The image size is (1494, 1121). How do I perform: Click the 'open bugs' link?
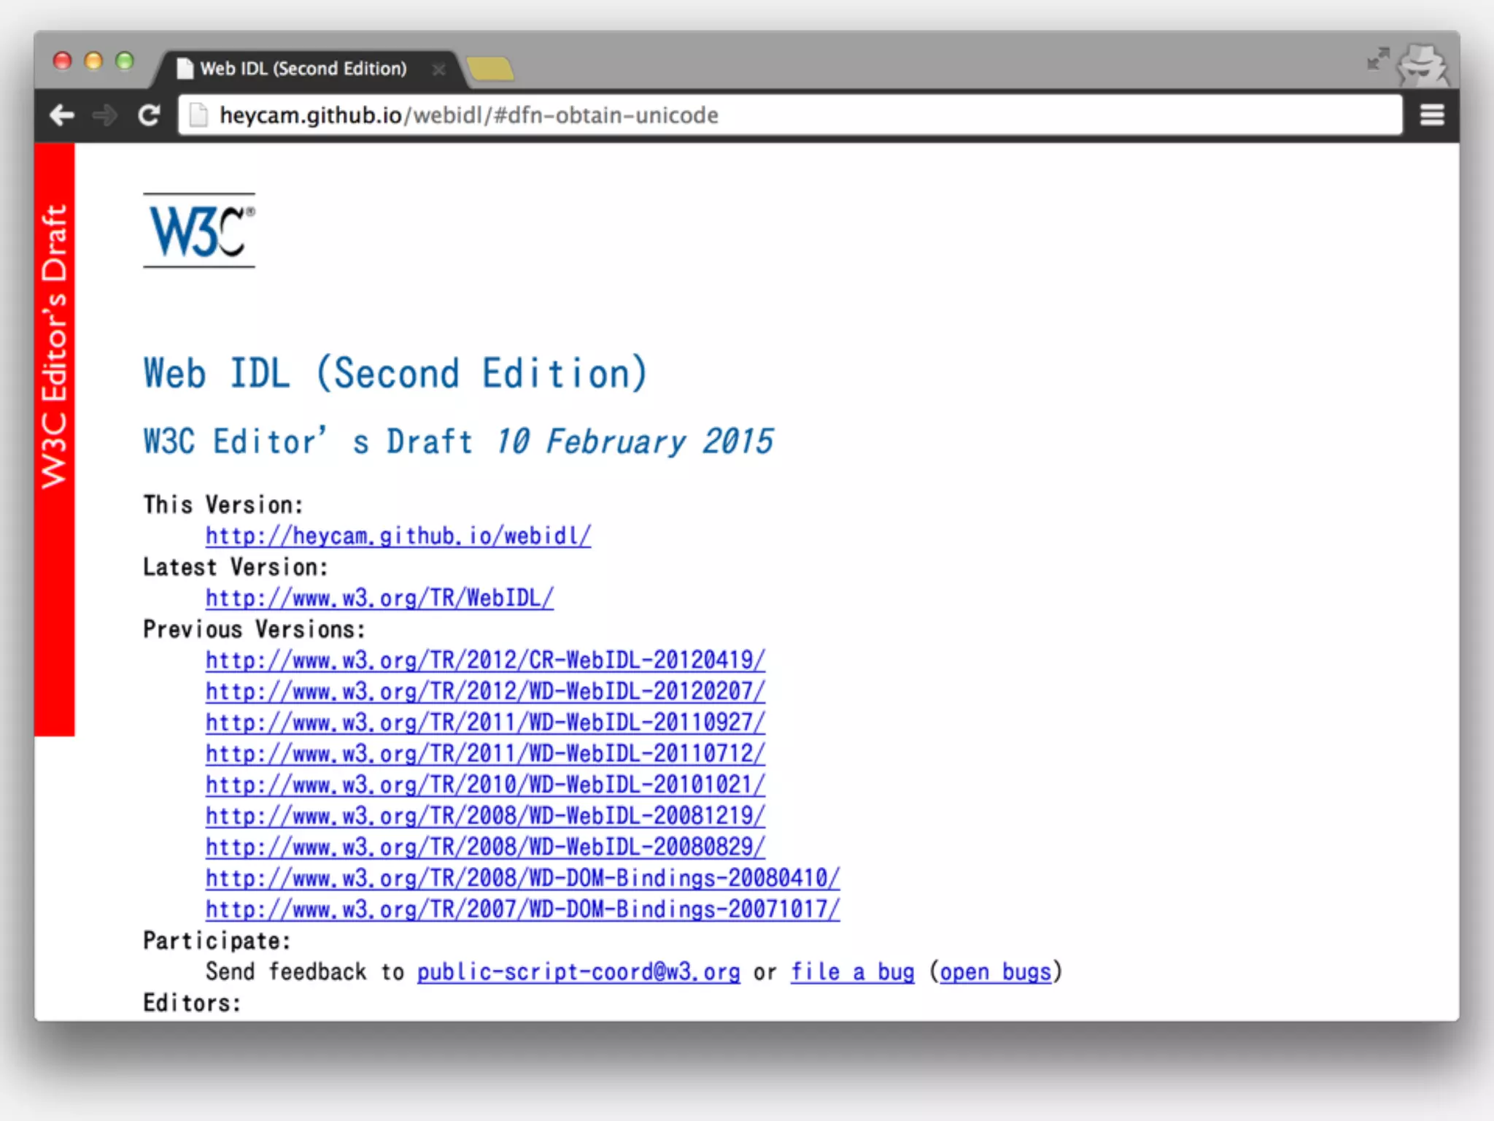click(995, 972)
